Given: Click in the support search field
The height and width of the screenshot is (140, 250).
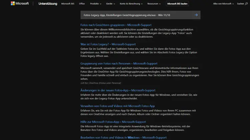Looking at the screenshot, I should (x=136, y=15).
